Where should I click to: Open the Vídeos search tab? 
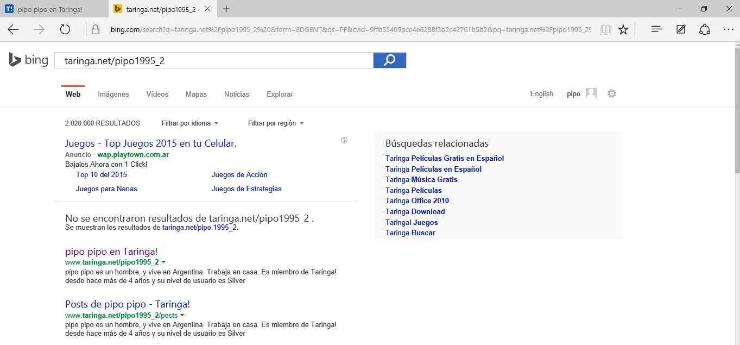coord(157,94)
